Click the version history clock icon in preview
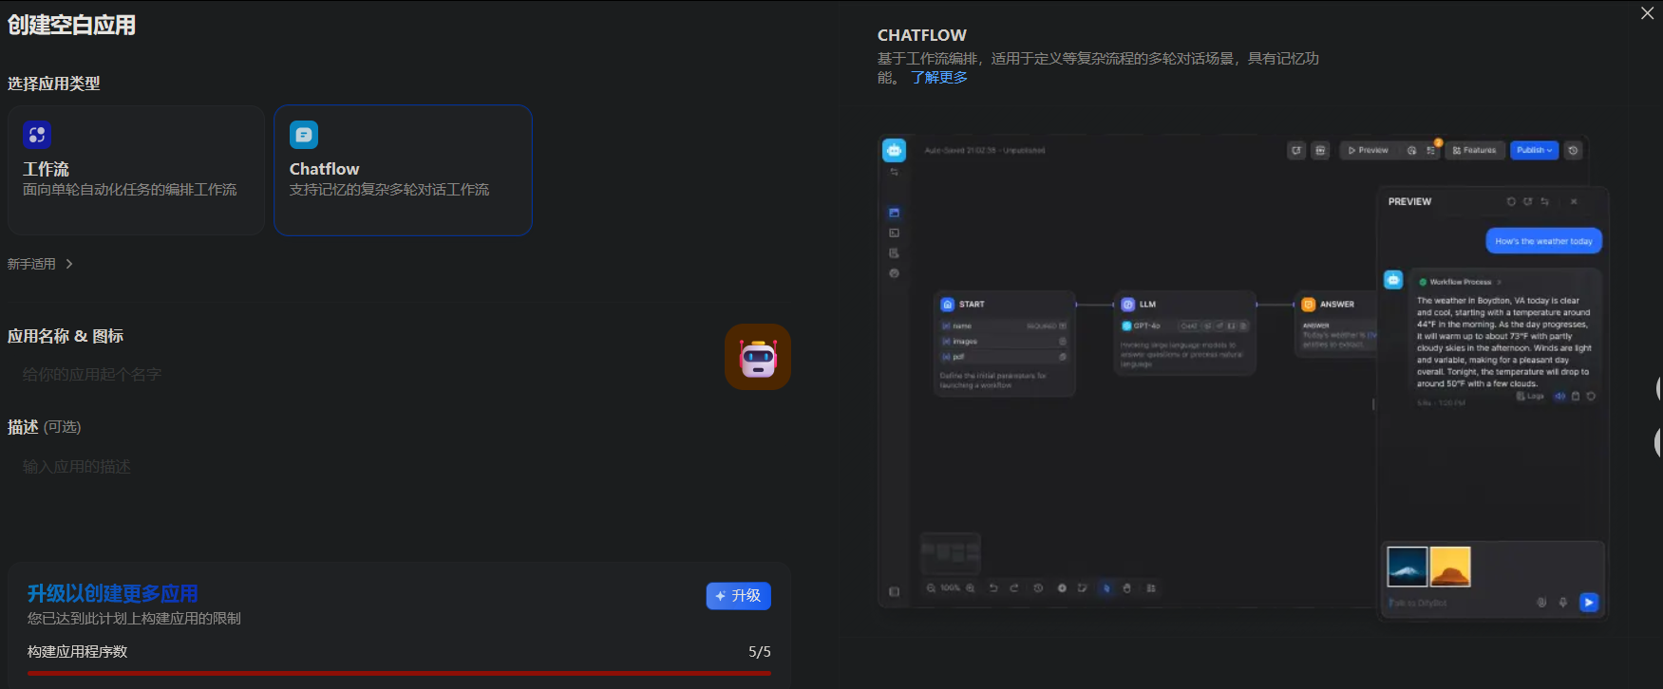1663x689 pixels. [1574, 150]
